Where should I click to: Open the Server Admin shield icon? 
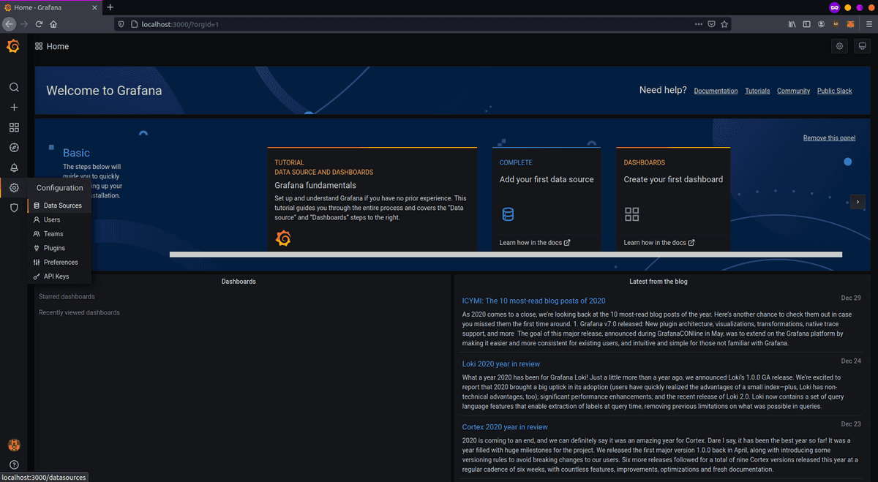pyautogui.click(x=13, y=208)
